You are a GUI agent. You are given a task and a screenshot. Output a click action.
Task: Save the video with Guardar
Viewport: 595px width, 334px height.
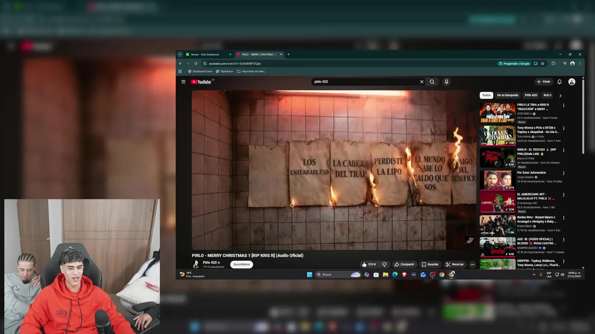coord(430,264)
